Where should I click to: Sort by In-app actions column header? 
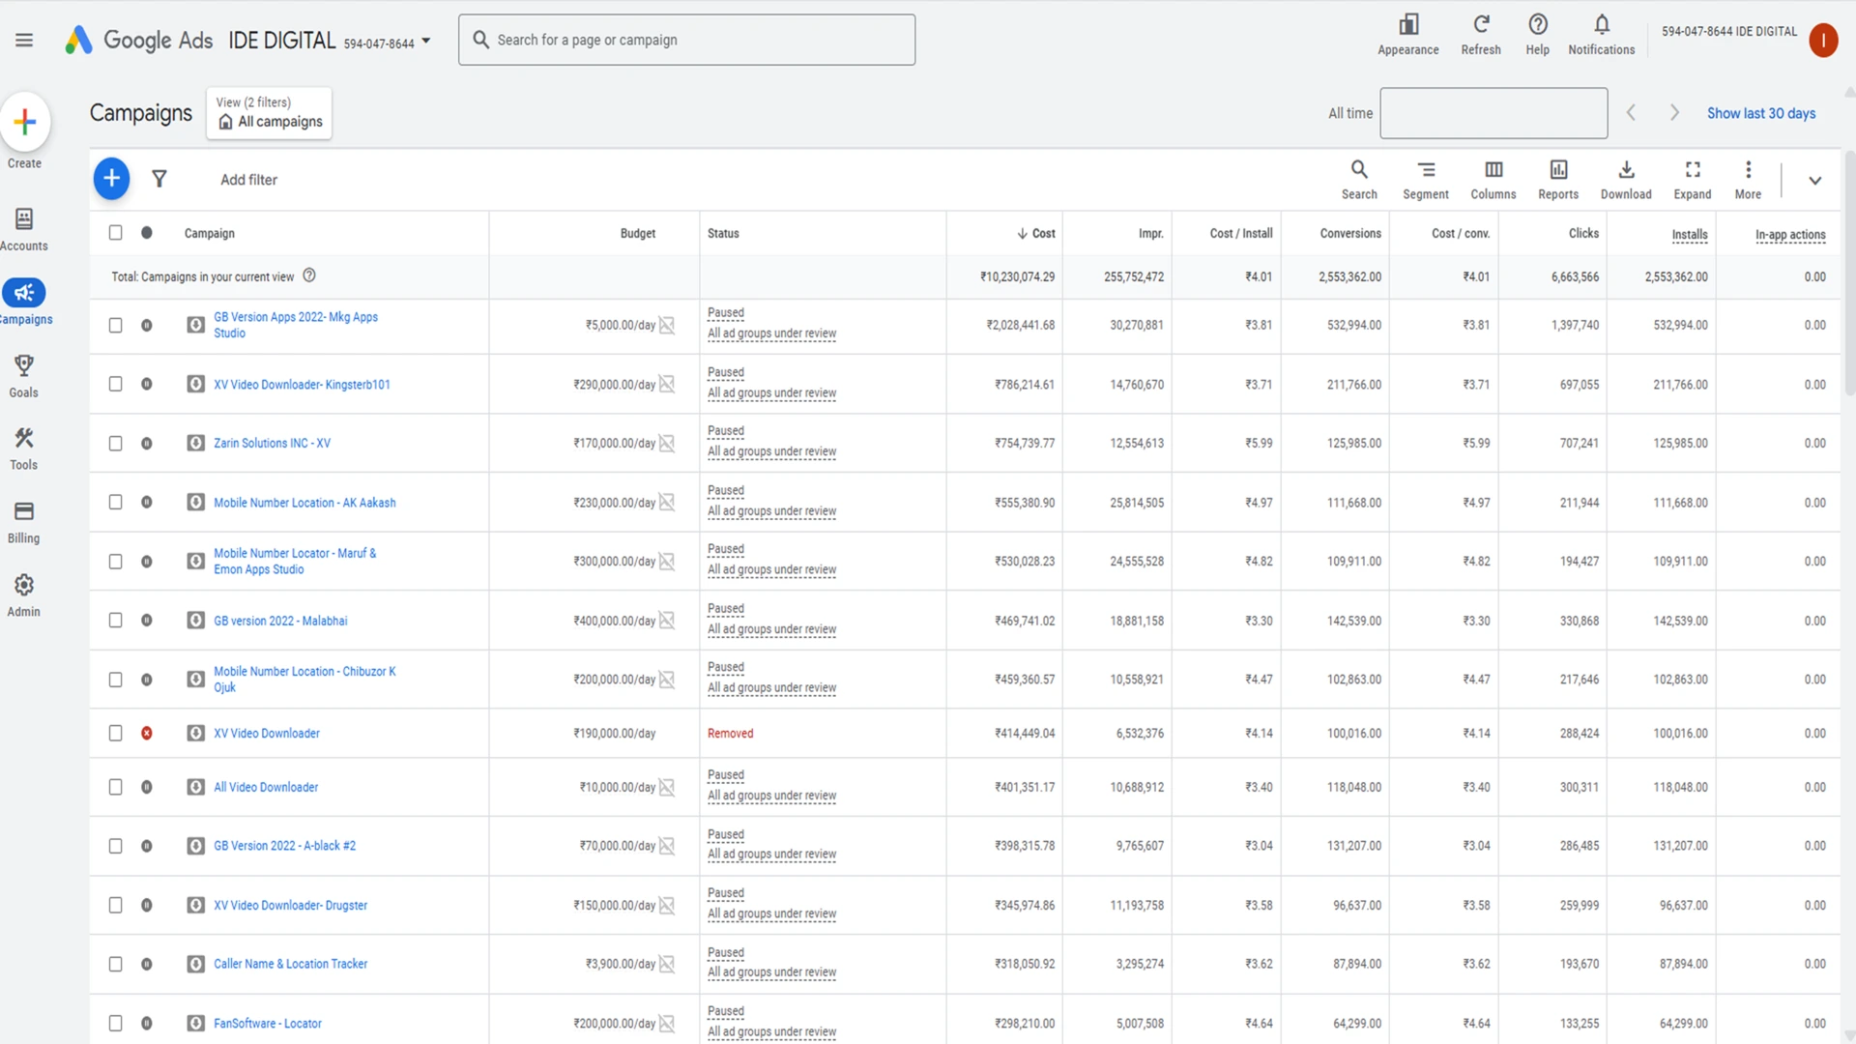click(1790, 234)
